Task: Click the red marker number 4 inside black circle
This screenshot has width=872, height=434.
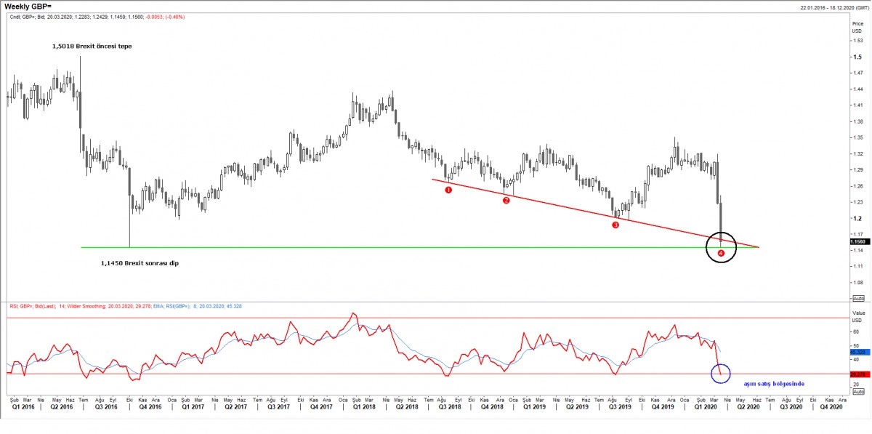Action: [x=721, y=253]
